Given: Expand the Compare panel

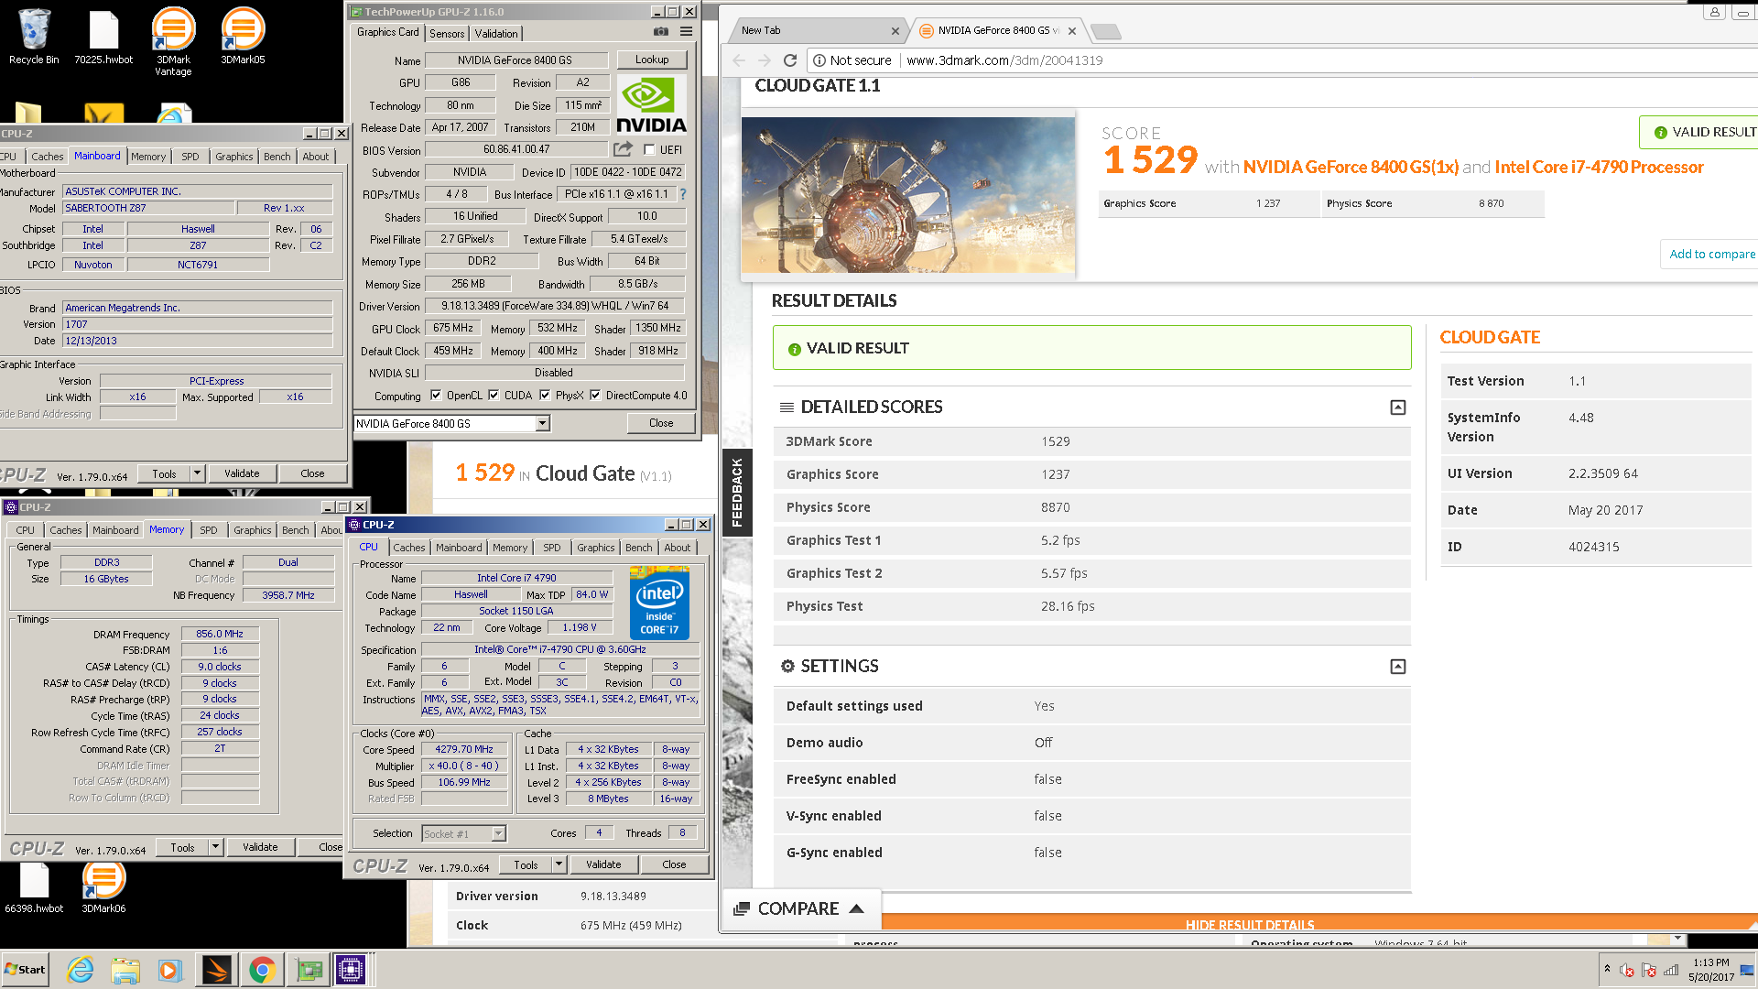Looking at the screenshot, I should pos(799,908).
